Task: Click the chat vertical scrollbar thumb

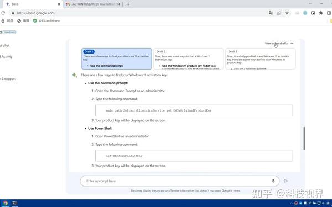Action: click(x=304, y=139)
